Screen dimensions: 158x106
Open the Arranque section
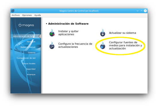[31, 75]
